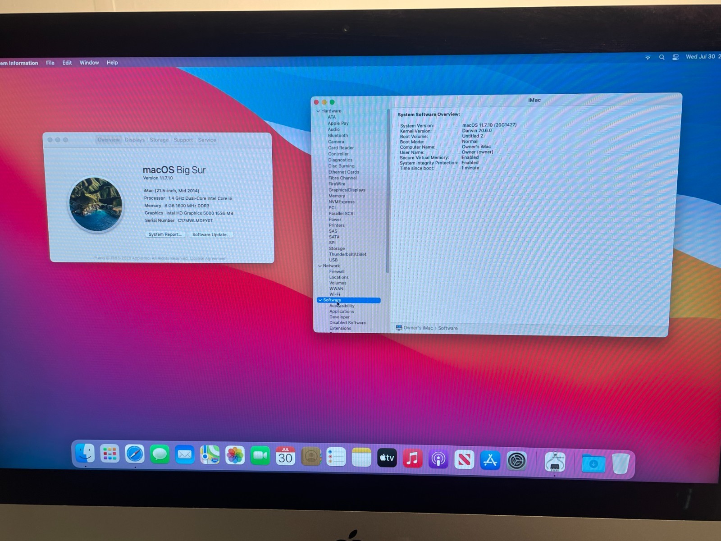Image resolution: width=721 pixels, height=541 pixels.
Task: Open the Downloads folder in the Dock
Action: (x=593, y=463)
